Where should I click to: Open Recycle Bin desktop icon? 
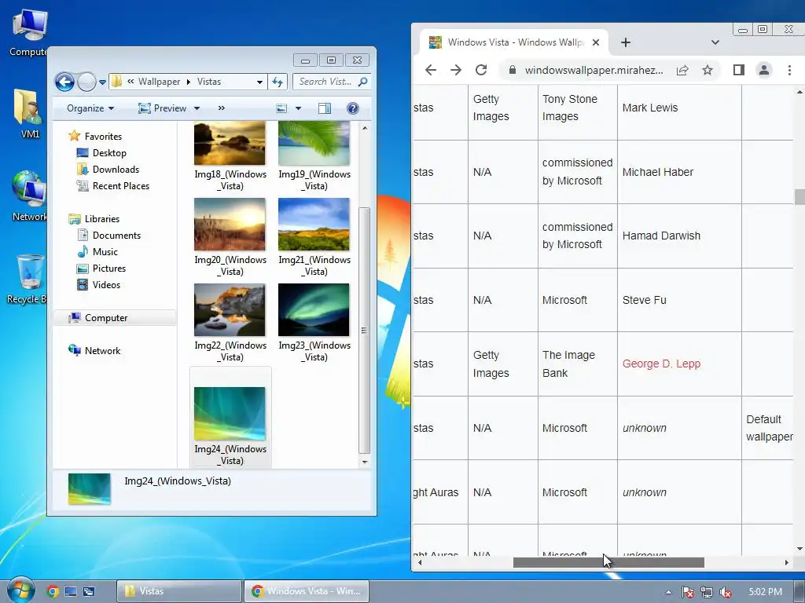(28, 280)
